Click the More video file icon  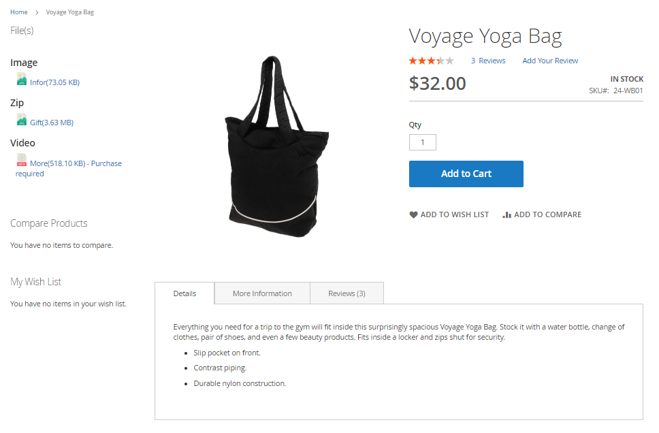(x=22, y=161)
